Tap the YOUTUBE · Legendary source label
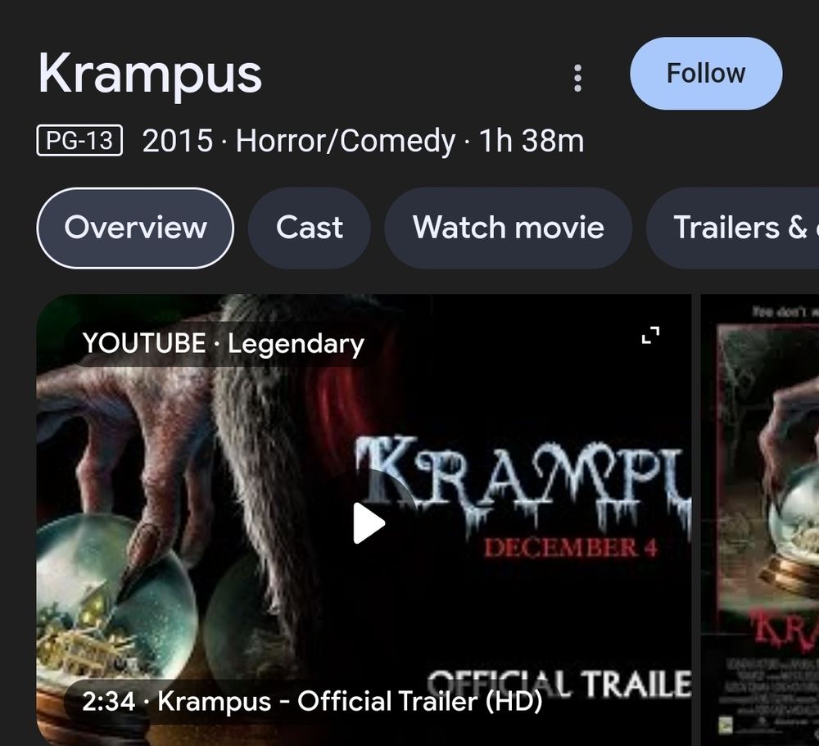The image size is (819, 746). [x=223, y=344]
